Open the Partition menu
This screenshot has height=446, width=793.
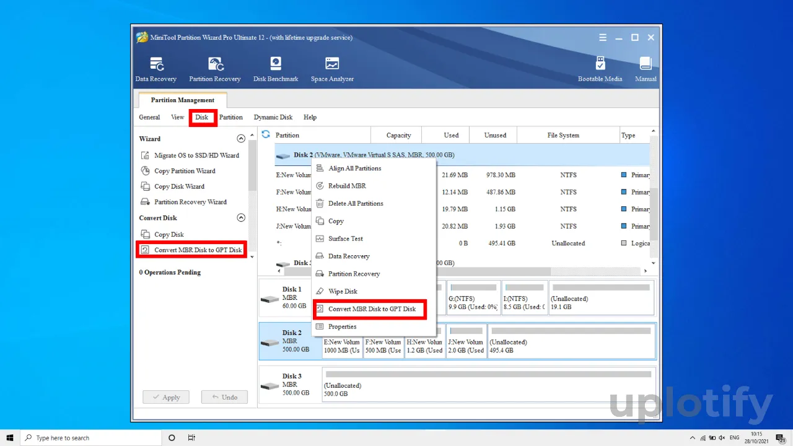click(x=231, y=117)
